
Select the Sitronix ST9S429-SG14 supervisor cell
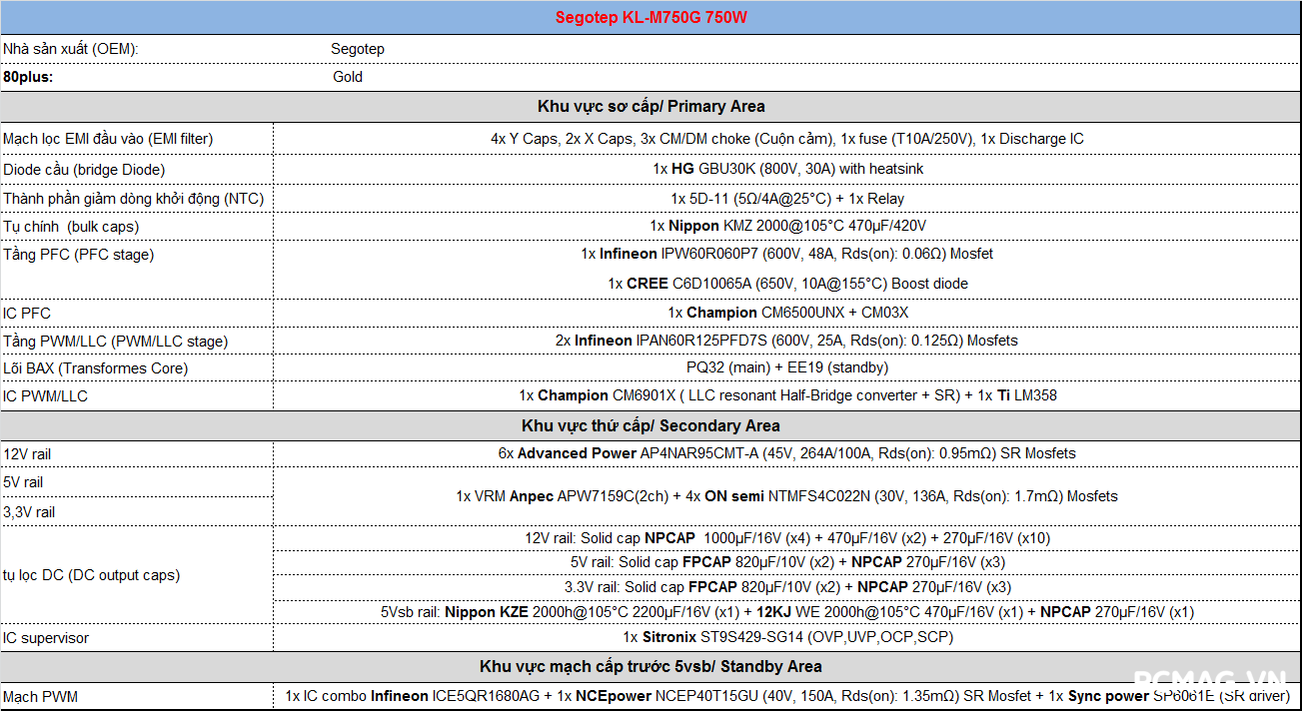pos(787,637)
